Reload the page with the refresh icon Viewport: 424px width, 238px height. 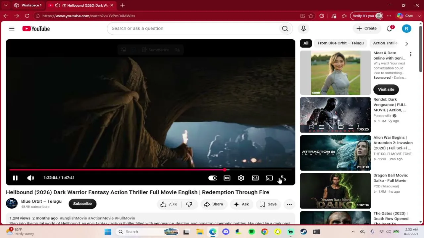(x=27, y=16)
